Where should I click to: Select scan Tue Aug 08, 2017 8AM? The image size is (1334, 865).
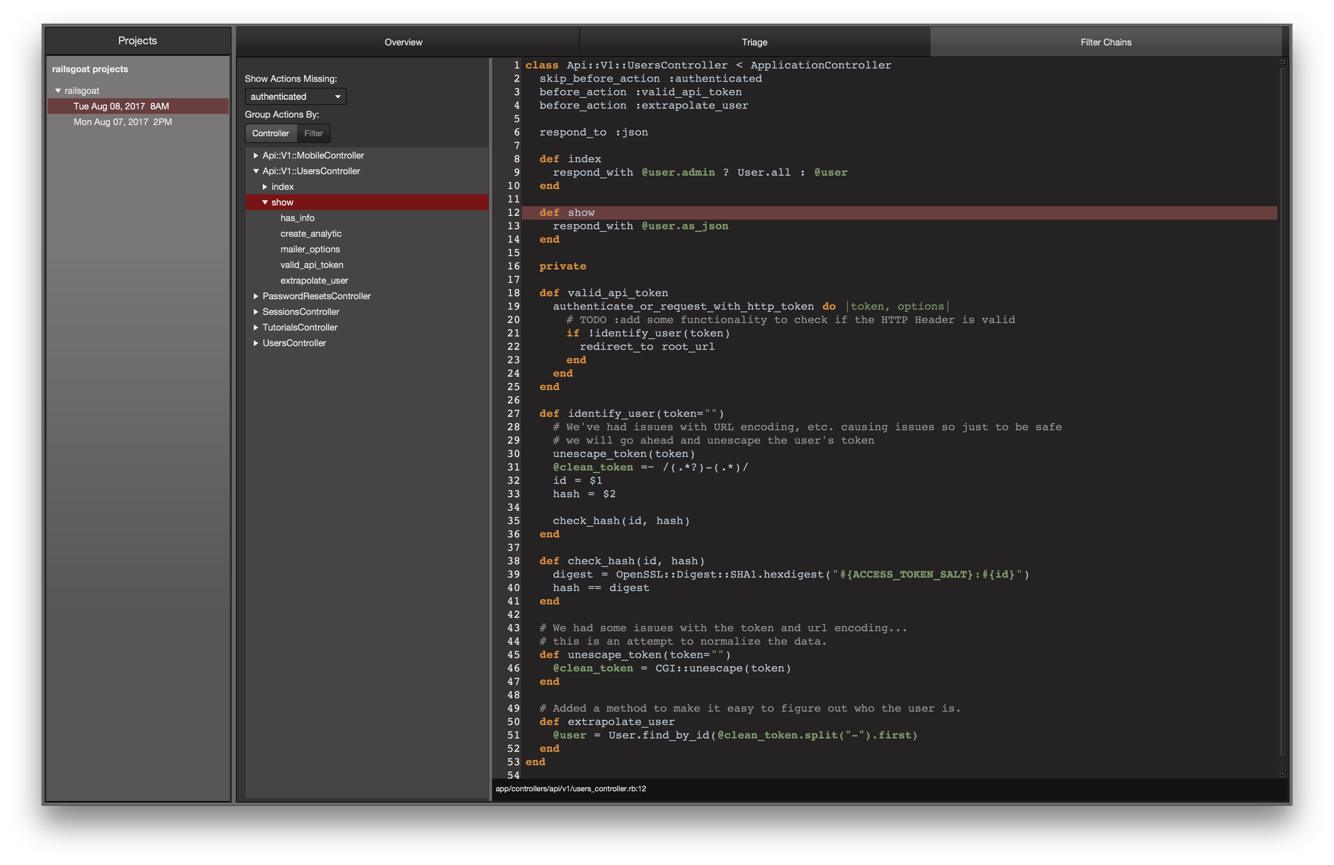[138, 106]
